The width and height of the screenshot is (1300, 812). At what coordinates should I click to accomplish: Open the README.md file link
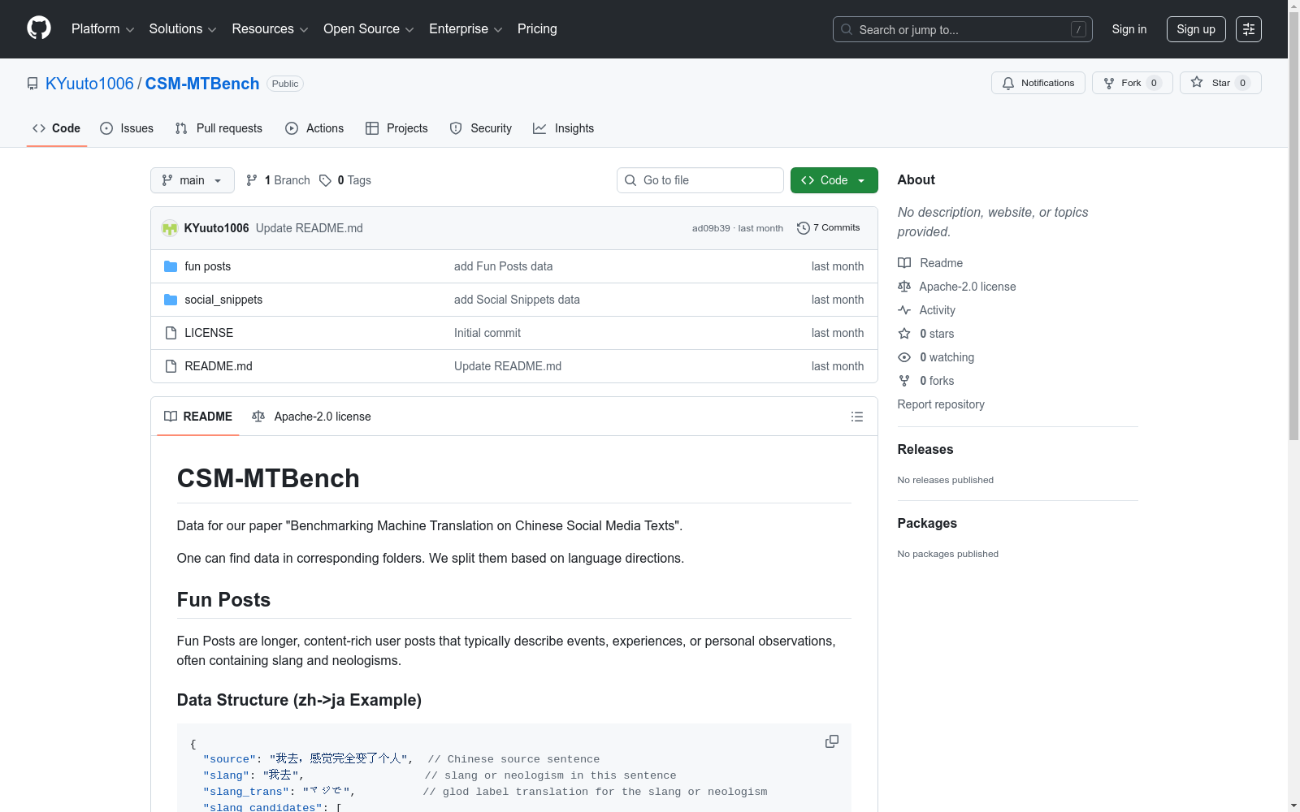pos(219,366)
